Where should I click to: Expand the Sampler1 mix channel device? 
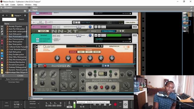pyautogui.click(x=34, y=27)
